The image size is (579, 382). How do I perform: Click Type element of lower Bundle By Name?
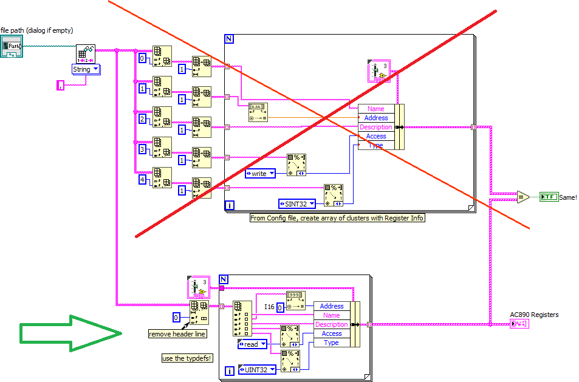click(x=332, y=343)
